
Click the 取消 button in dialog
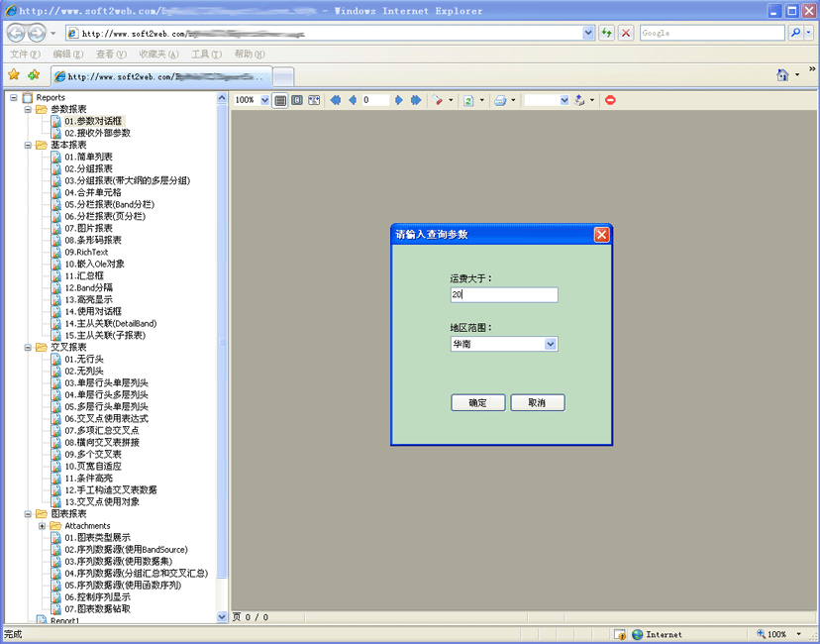537,402
